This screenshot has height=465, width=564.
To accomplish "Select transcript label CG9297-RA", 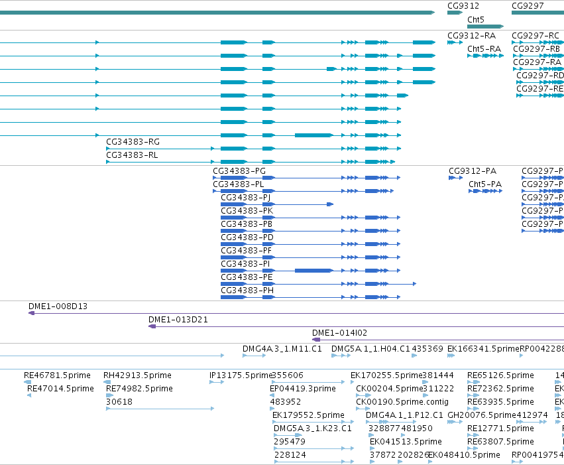I will (537, 62).
